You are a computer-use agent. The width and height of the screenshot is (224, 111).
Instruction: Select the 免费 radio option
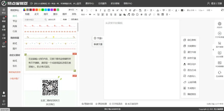[x=61, y=20]
